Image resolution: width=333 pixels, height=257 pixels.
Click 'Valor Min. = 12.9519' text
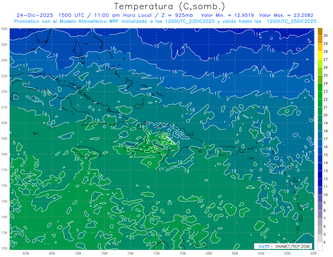pyautogui.click(x=228, y=15)
